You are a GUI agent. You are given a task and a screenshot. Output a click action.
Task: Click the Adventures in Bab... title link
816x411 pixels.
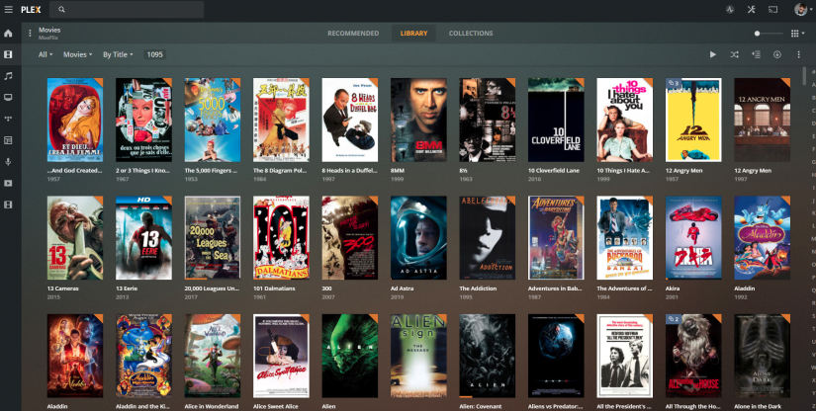click(555, 288)
